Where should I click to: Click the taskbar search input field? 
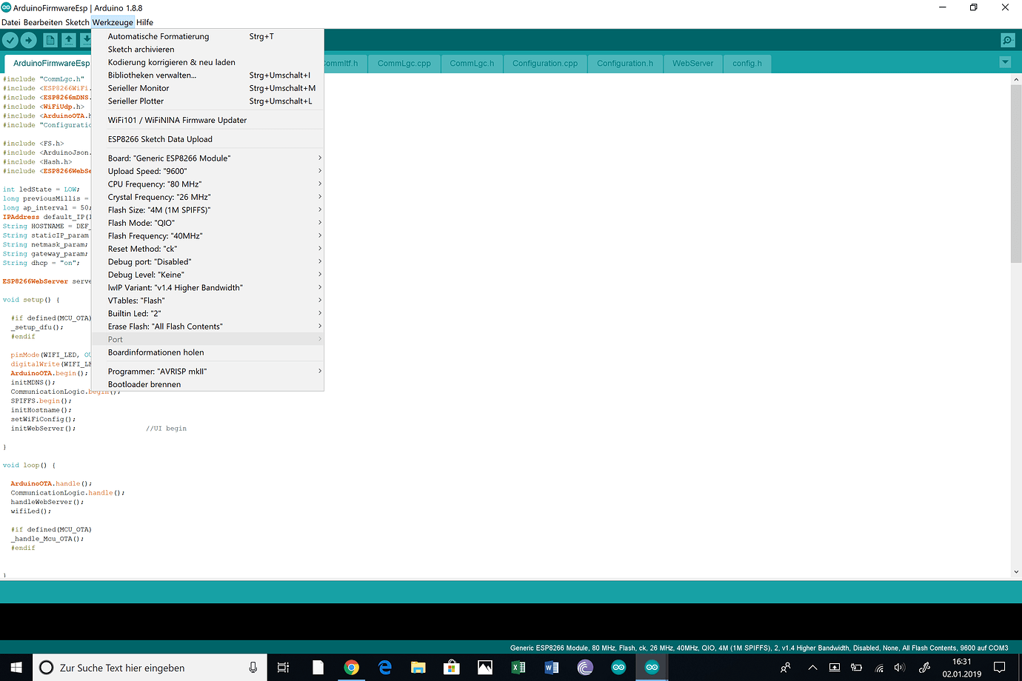(x=148, y=667)
